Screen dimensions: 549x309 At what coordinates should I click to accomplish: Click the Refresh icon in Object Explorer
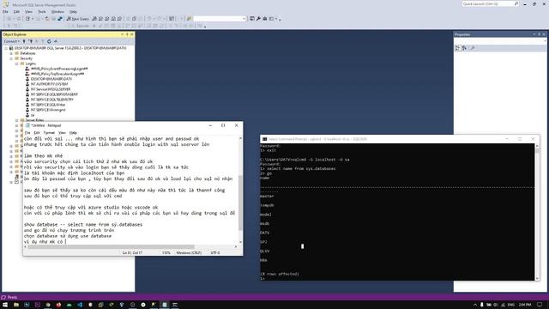[49, 41]
